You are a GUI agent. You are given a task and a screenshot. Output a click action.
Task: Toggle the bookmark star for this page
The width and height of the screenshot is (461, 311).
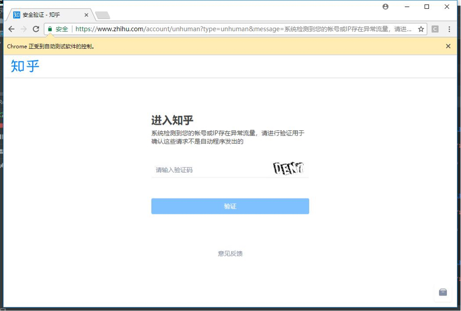(x=420, y=29)
